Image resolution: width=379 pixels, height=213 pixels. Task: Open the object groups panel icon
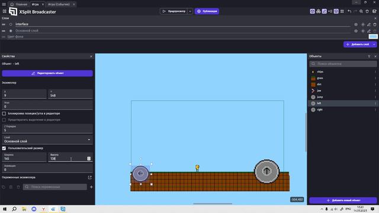click(319, 11)
